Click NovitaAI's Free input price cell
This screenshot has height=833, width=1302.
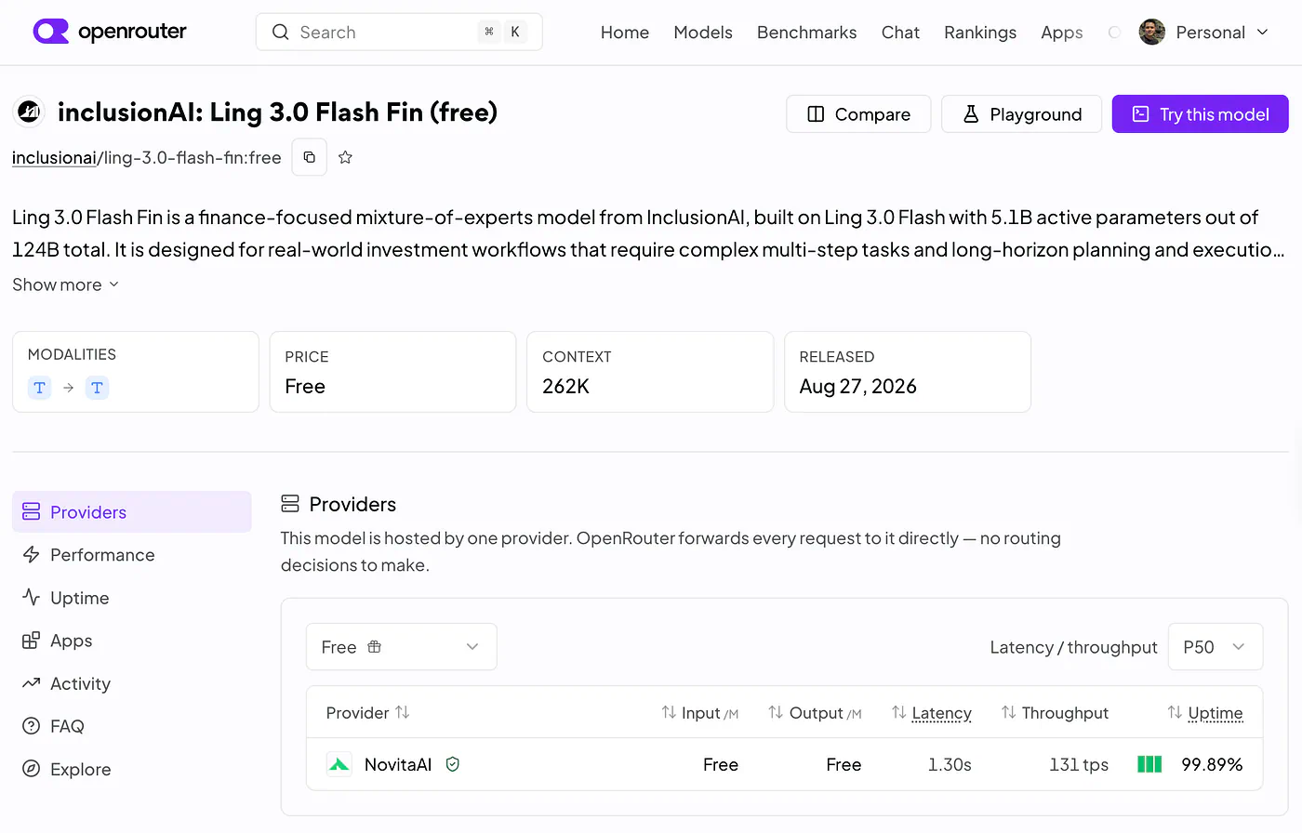pyautogui.click(x=721, y=764)
